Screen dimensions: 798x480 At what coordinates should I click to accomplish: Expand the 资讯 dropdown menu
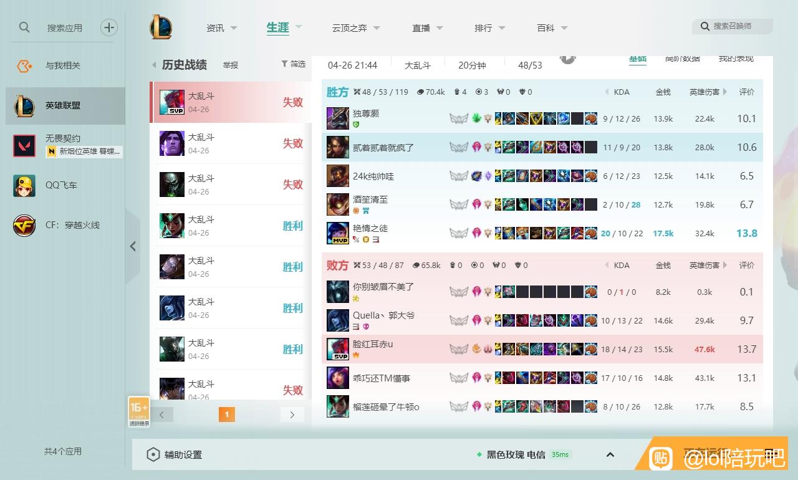click(x=234, y=28)
